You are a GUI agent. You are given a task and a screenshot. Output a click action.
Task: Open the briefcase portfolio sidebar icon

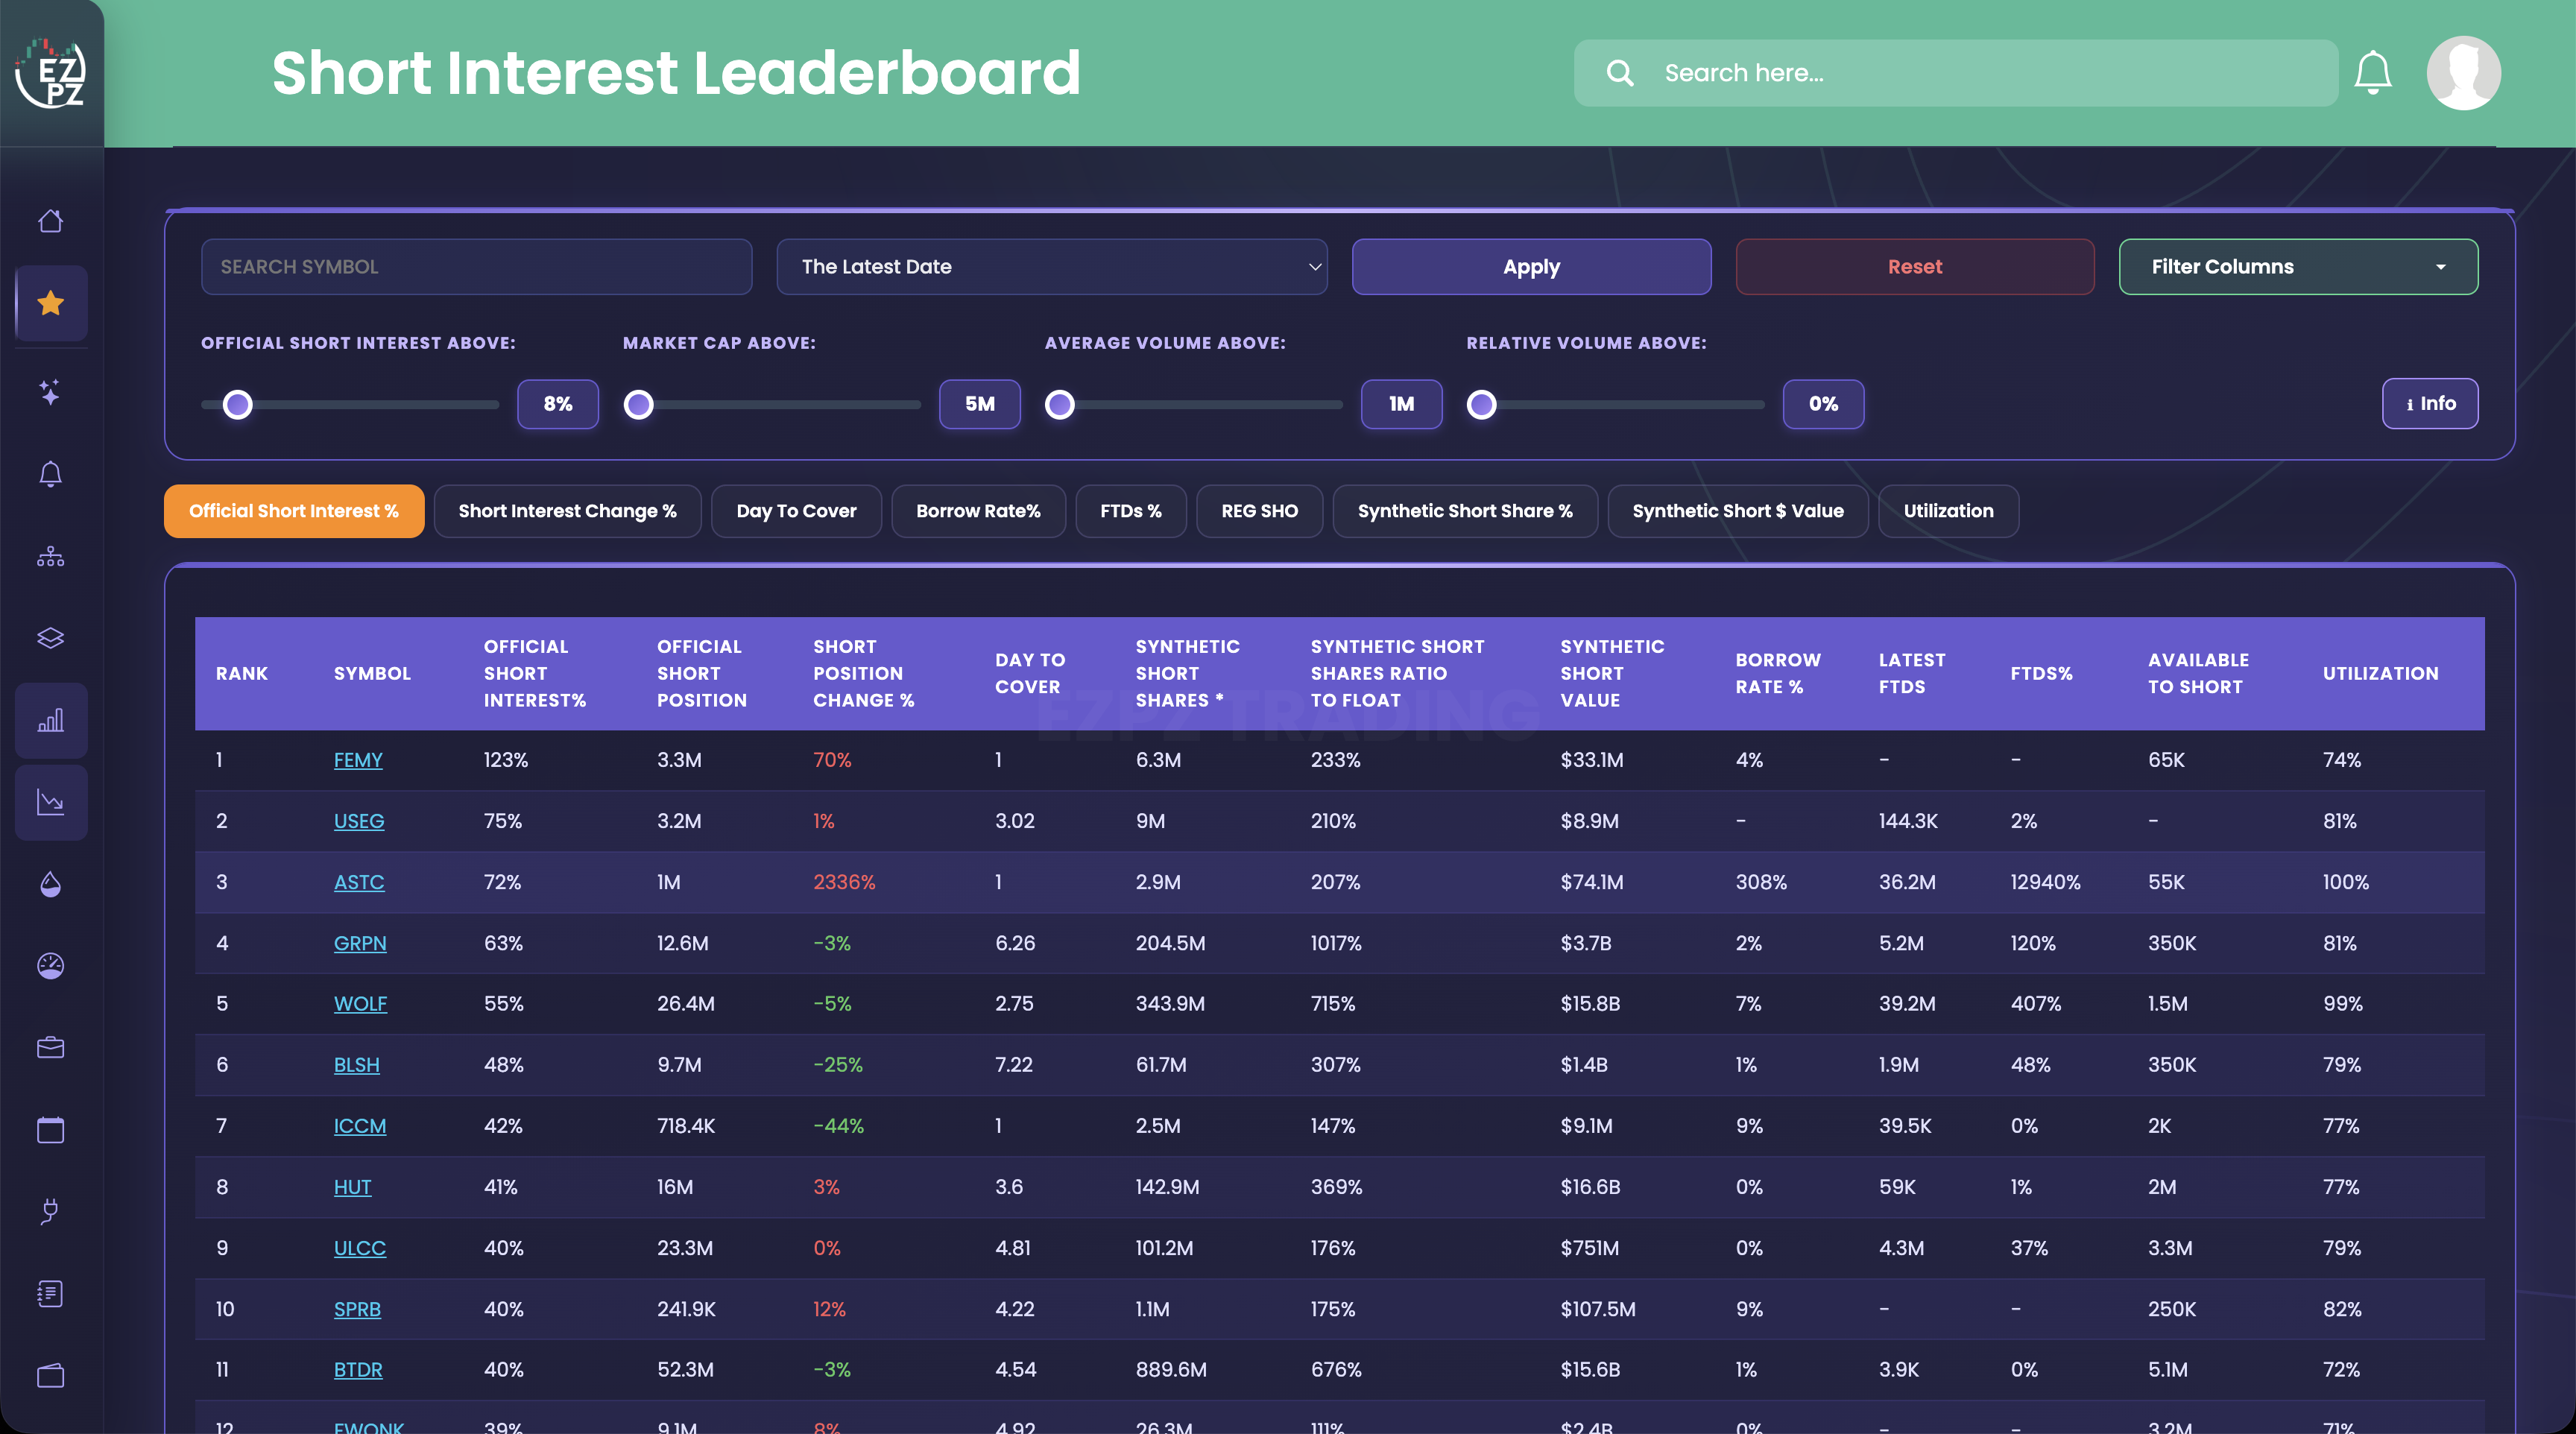[x=50, y=1047]
